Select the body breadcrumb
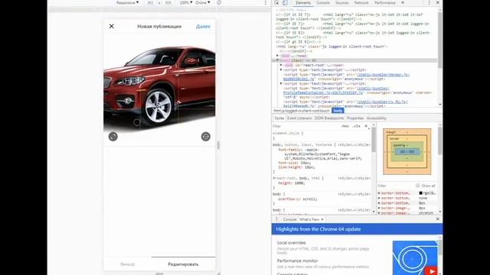 (x=338, y=111)
